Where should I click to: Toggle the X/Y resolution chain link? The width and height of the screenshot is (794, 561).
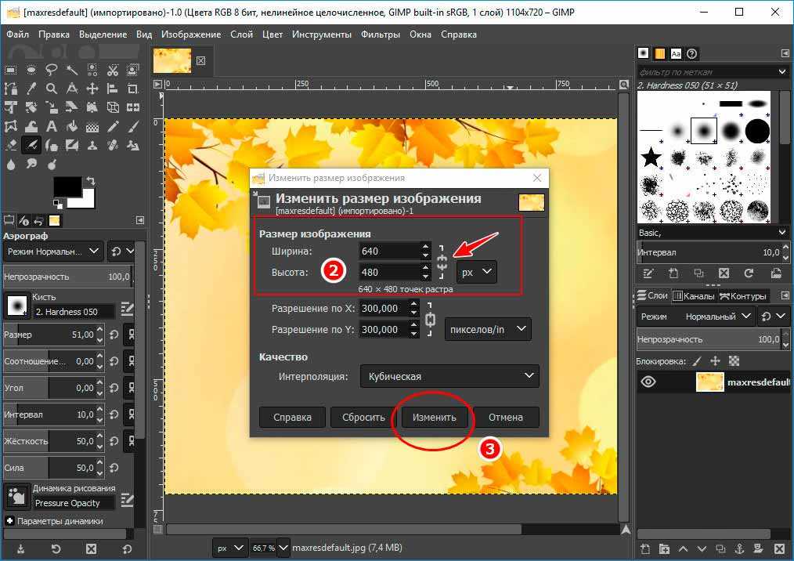(x=429, y=320)
